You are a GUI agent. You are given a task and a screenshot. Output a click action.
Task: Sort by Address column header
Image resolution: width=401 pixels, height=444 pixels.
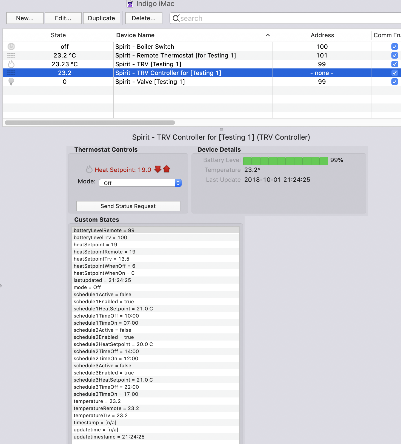tap(322, 35)
